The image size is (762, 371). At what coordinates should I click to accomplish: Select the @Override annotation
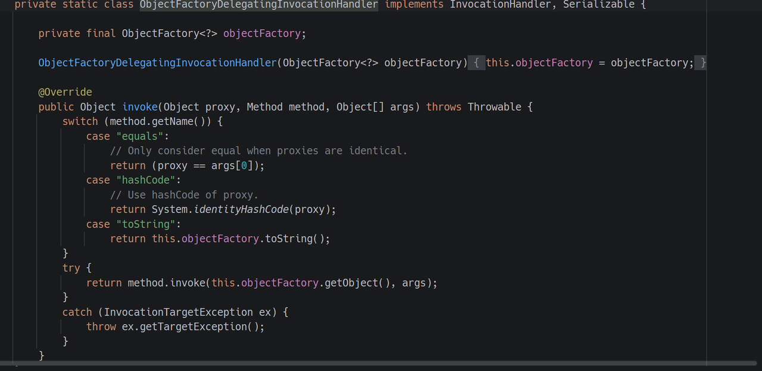click(x=65, y=92)
